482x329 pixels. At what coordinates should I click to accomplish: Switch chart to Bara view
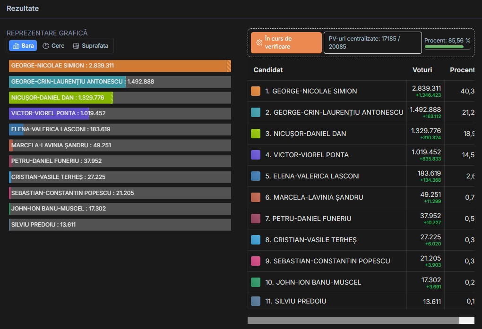click(x=23, y=45)
